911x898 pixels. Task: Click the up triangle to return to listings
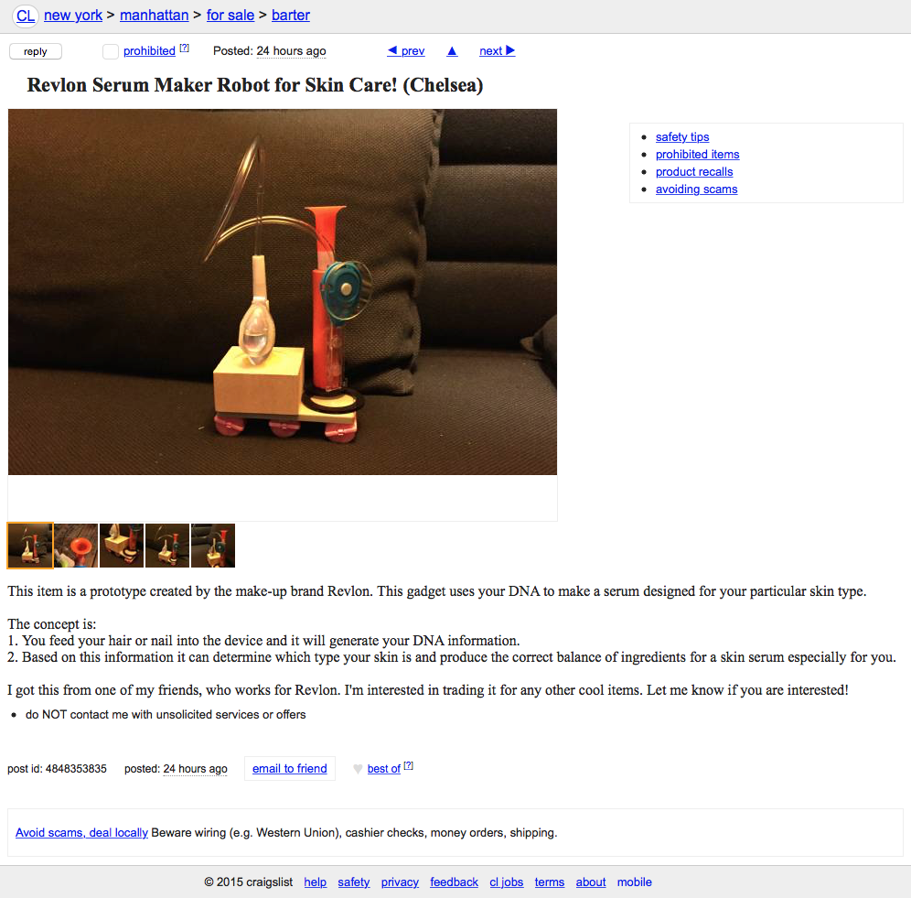[x=452, y=51]
